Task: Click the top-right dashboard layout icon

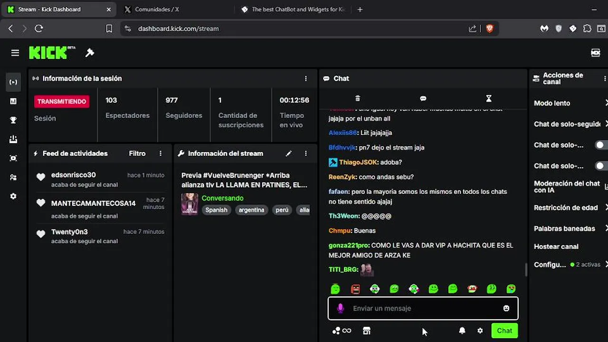Action: pos(596,53)
